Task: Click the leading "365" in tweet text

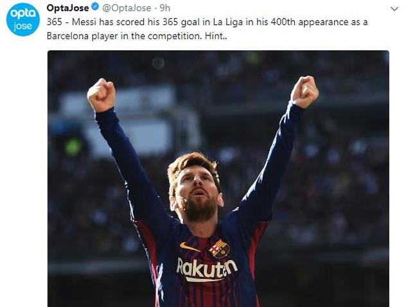Action: click(x=55, y=22)
